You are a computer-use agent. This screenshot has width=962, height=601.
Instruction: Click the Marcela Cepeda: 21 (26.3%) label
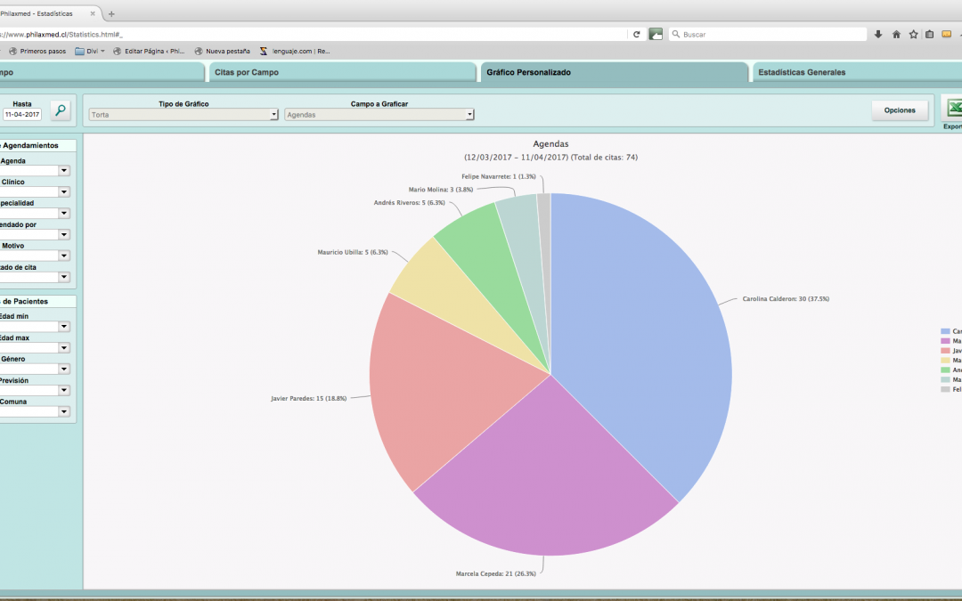point(496,574)
